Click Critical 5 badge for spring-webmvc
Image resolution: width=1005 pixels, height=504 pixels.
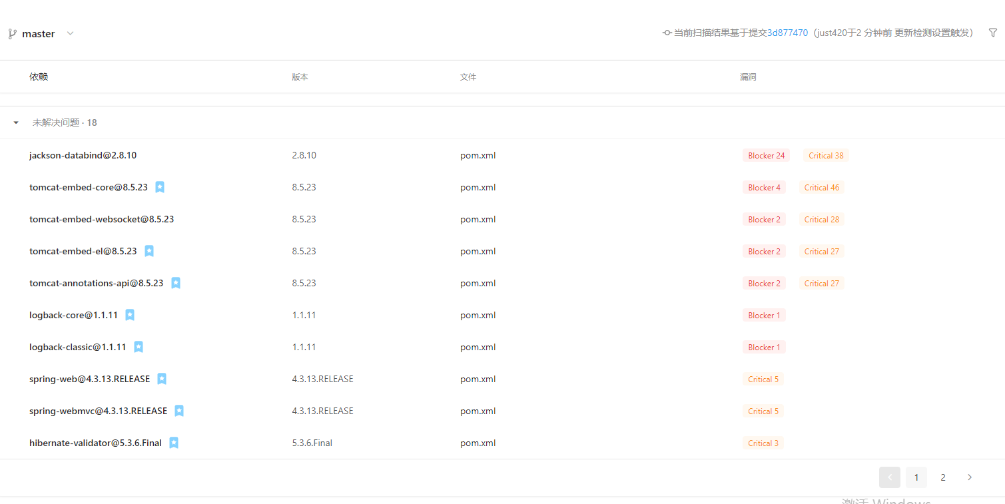763,411
